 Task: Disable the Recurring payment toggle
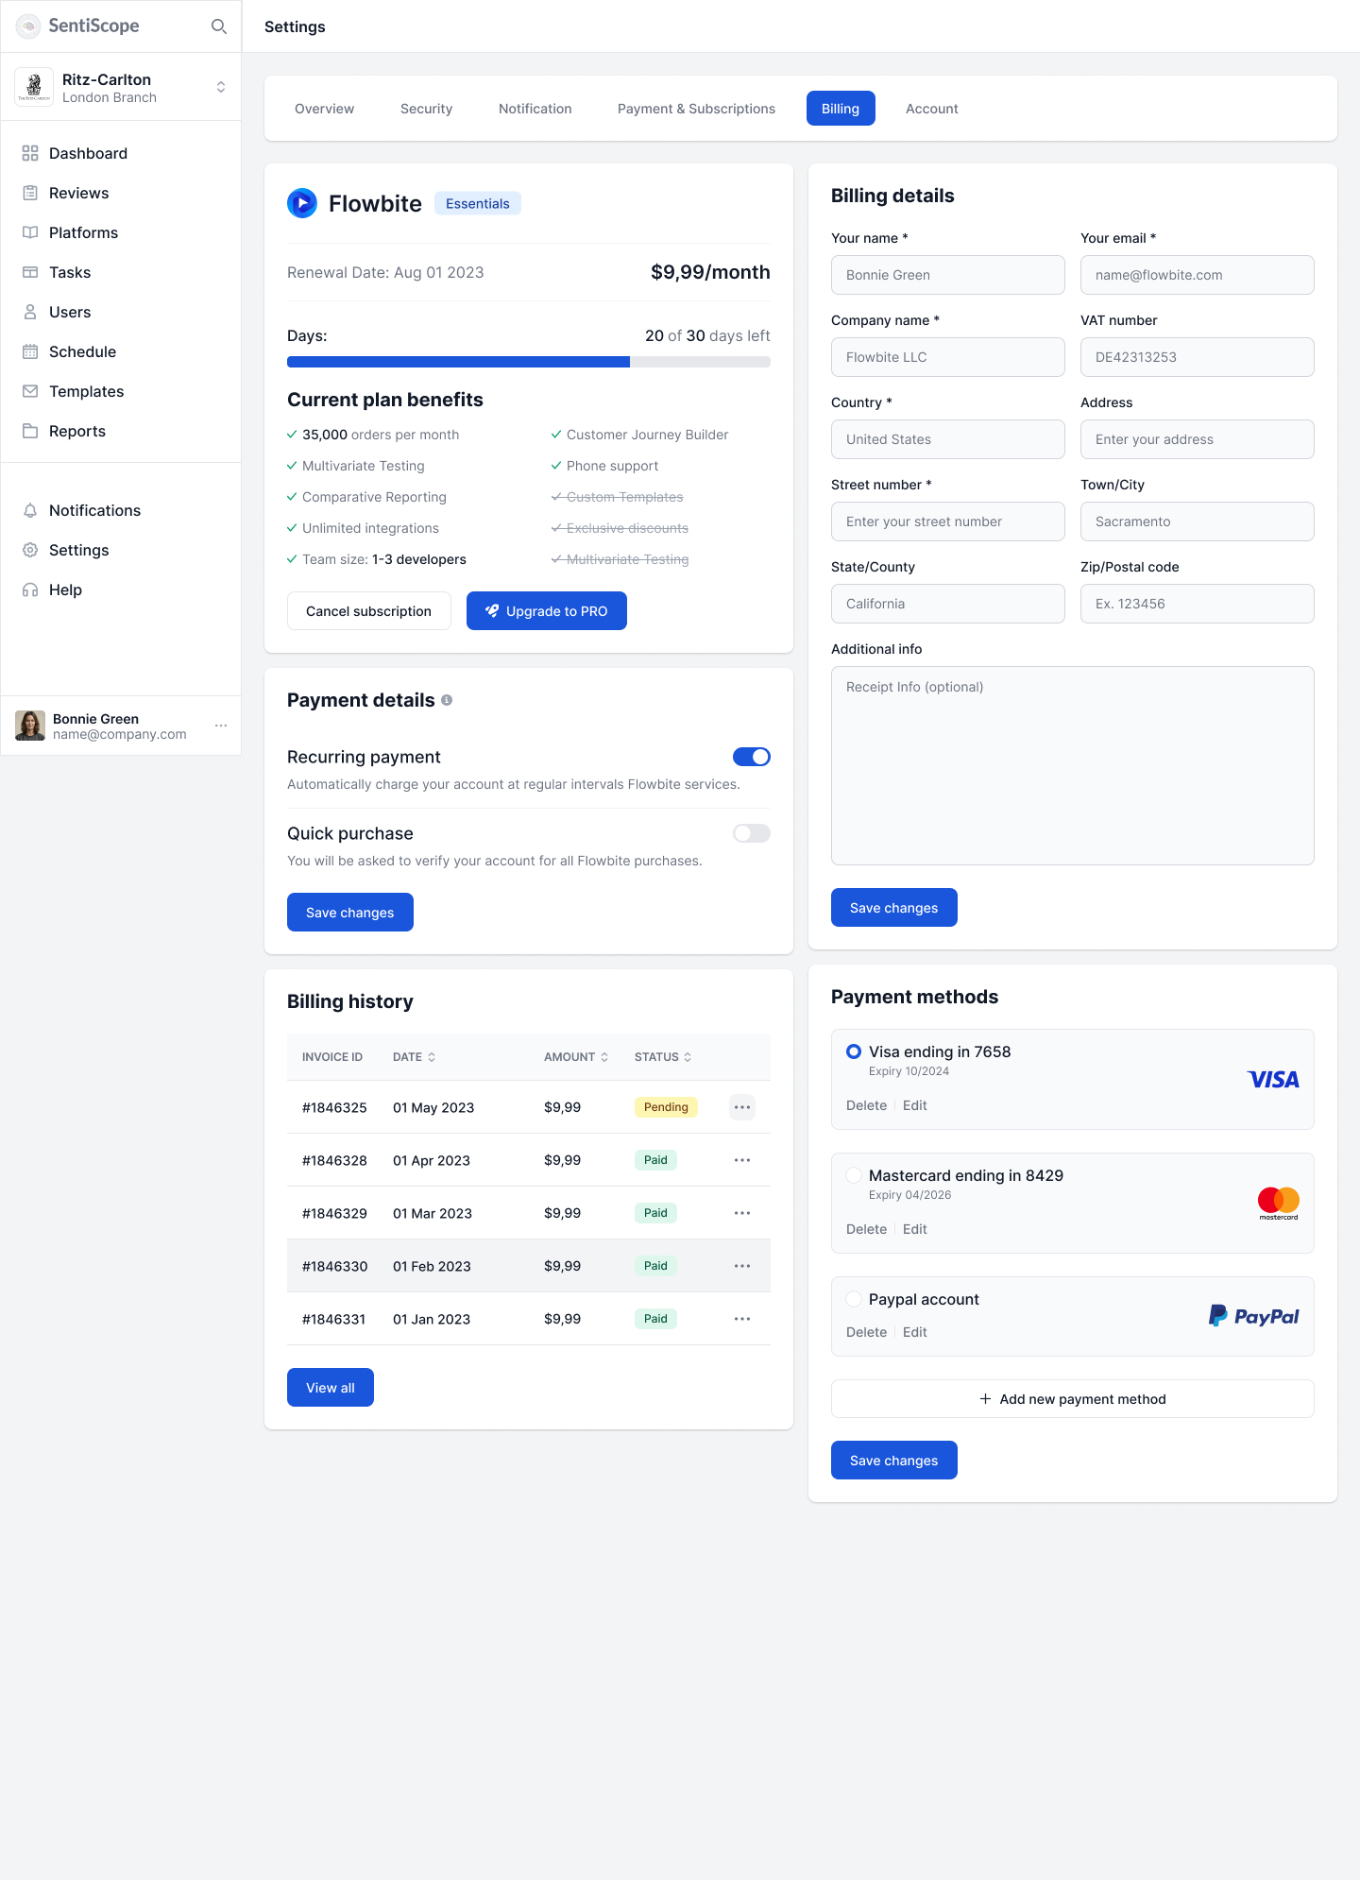tap(752, 757)
